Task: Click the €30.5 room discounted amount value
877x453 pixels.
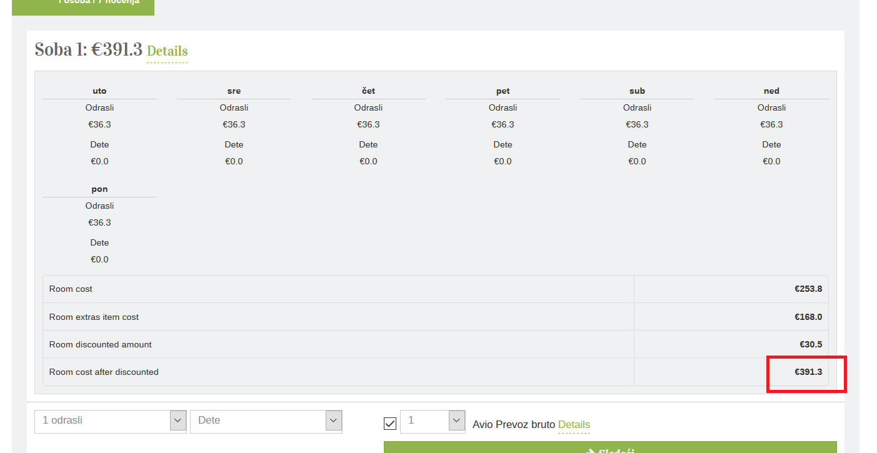Action: (810, 345)
